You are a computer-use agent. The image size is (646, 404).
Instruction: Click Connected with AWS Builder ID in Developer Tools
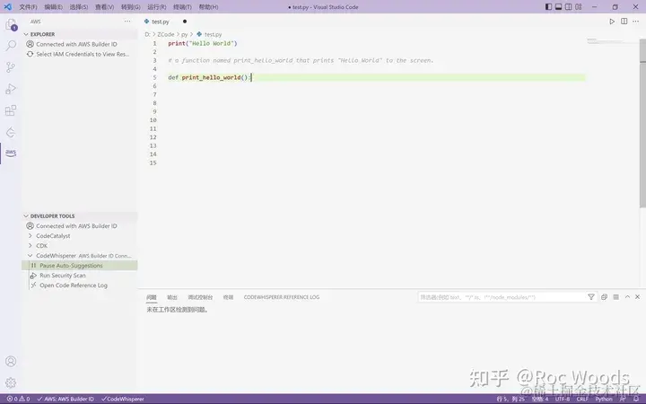80,226
